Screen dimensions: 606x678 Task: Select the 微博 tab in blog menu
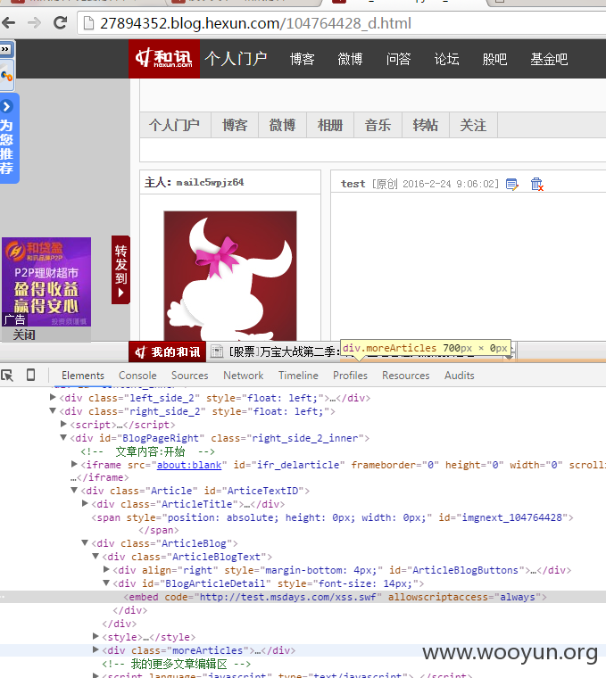[282, 125]
